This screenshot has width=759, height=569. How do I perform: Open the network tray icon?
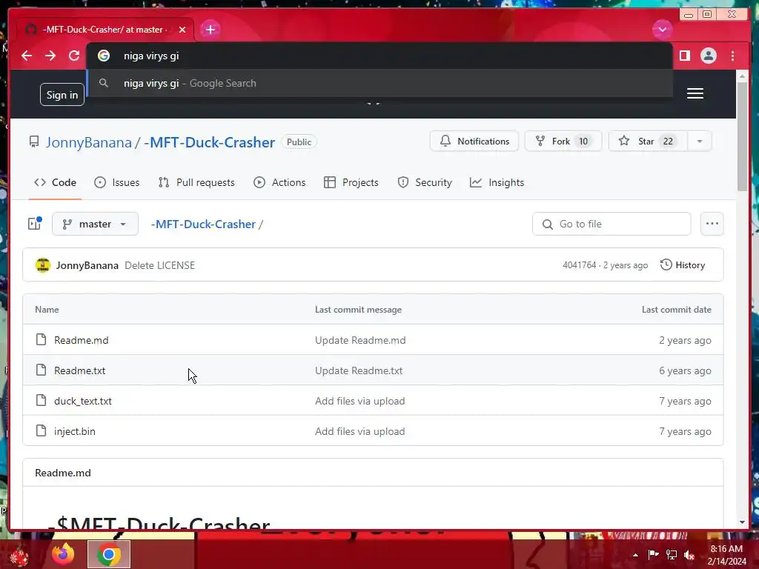[x=672, y=555]
